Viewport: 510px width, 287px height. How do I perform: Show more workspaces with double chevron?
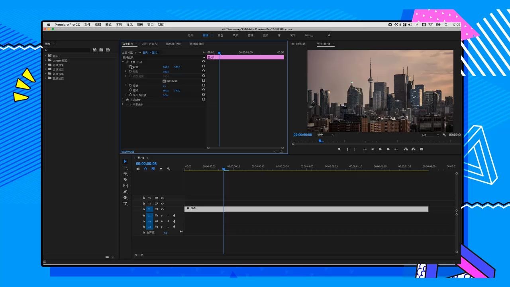click(329, 35)
